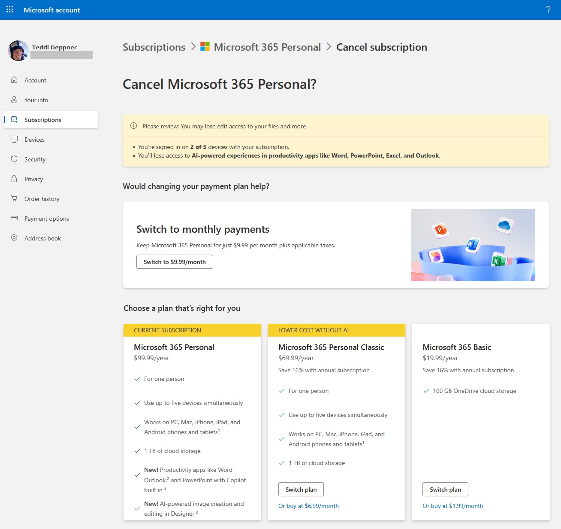This screenshot has height=529, width=561.
Task: Click the Address book location icon
Action: (x=14, y=238)
